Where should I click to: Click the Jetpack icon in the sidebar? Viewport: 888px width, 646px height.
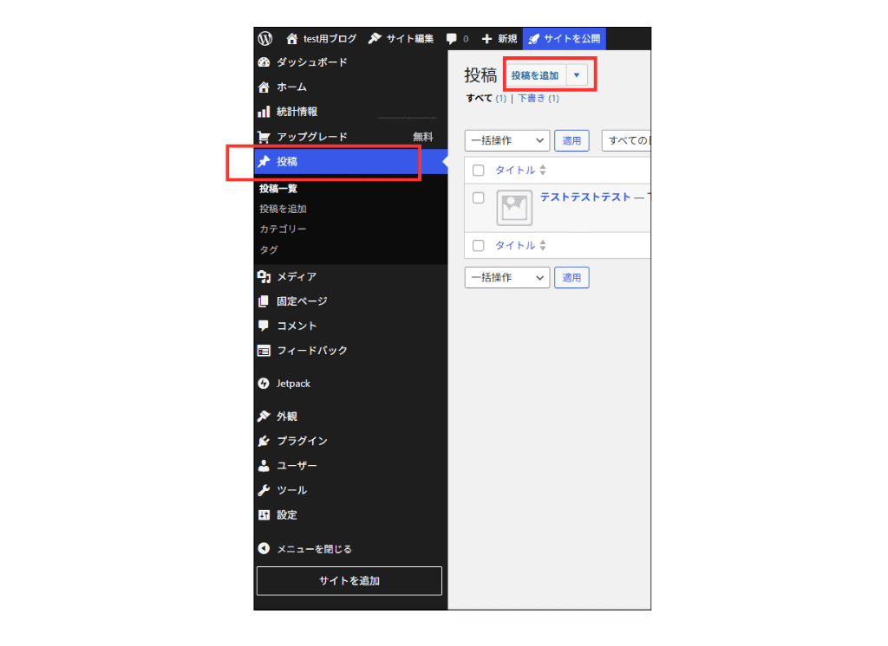pos(265,383)
